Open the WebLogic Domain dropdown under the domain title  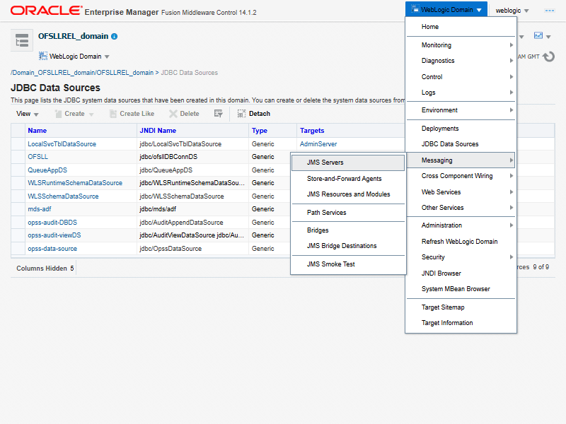tap(74, 57)
